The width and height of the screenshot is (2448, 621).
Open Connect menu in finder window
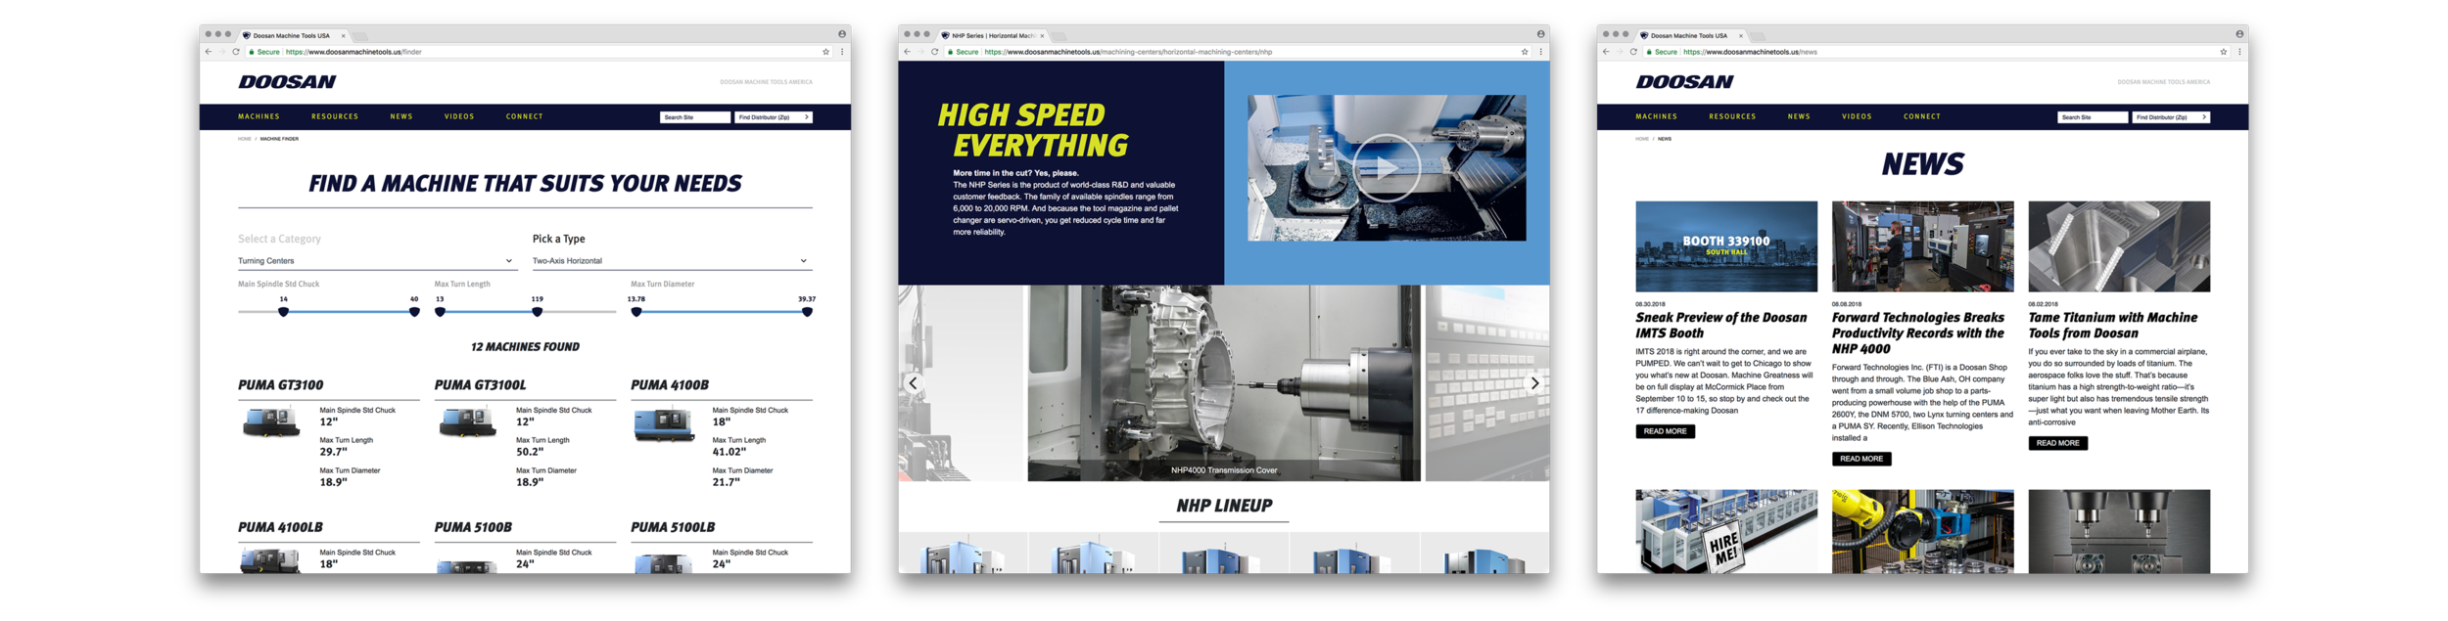(525, 116)
